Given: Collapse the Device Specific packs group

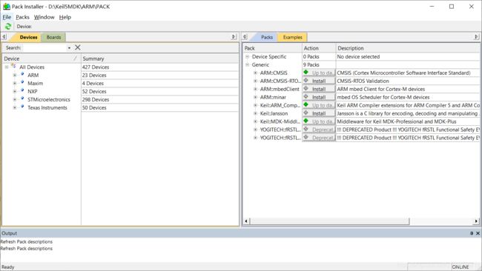Looking at the screenshot, I should pyautogui.click(x=247, y=57).
